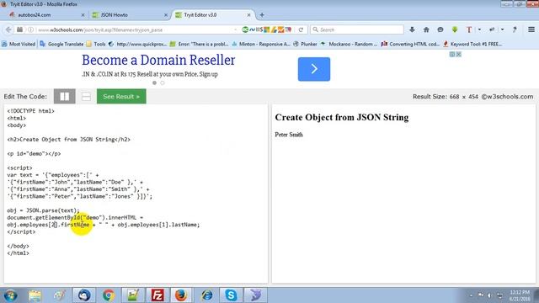539x303 pixels.
Task: Click the red T toolbar extension icon
Action: click(469, 30)
